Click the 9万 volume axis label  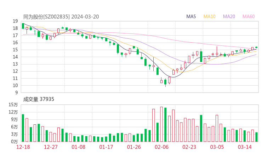click(15, 119)
